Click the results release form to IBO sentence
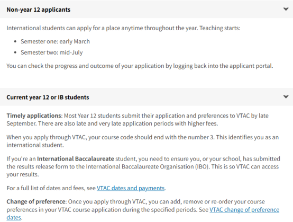The image size is (293, 222). [x=143, y=166]
